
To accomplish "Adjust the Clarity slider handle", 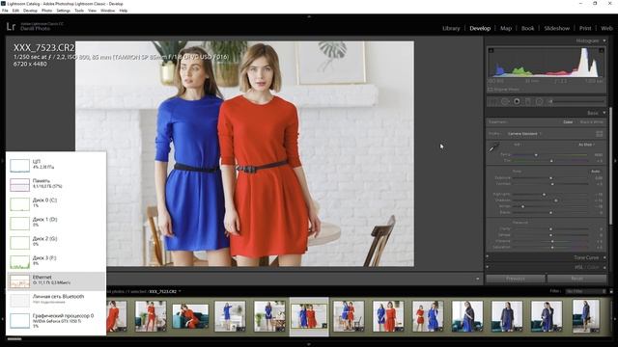I will (x=551, y=229).
